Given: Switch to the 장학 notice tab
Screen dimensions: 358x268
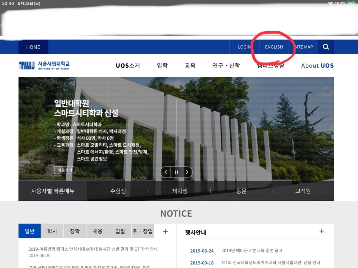Looking at the screenshot, I should [x=75, y=231].
